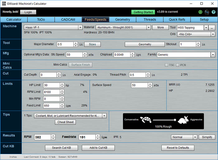This screenshot has height=160, width=218.
Task: Open the No Crib dropdown
Action: 213,34
